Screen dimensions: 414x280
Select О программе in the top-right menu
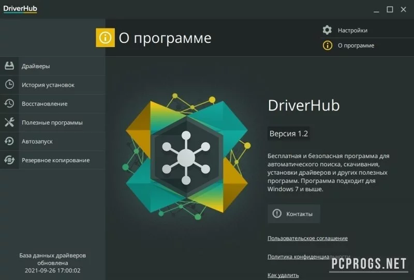[367, 45]
